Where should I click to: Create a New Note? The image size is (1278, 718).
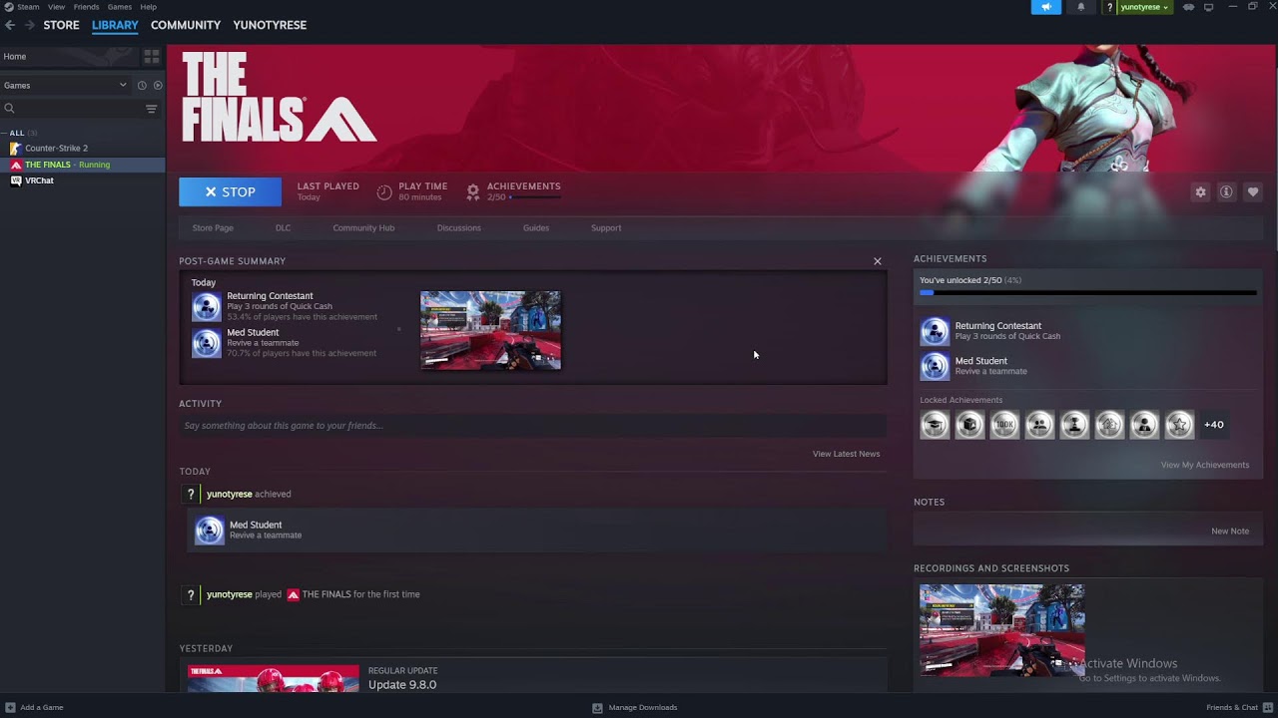click(x=1230, y=532)
